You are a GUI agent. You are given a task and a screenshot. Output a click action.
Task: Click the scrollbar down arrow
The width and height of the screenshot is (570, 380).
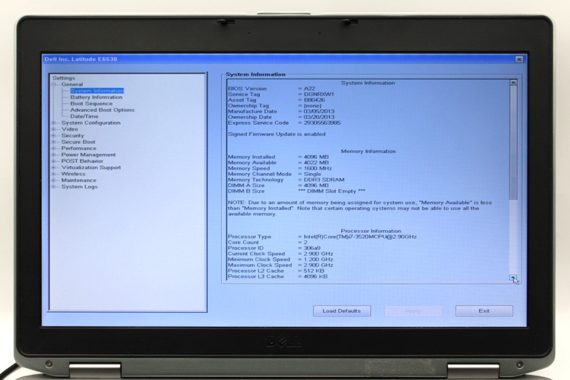(513, 277)
